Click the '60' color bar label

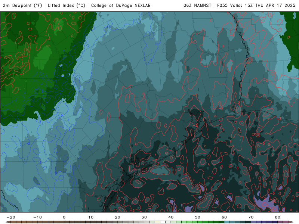click(x=224, y=217)
